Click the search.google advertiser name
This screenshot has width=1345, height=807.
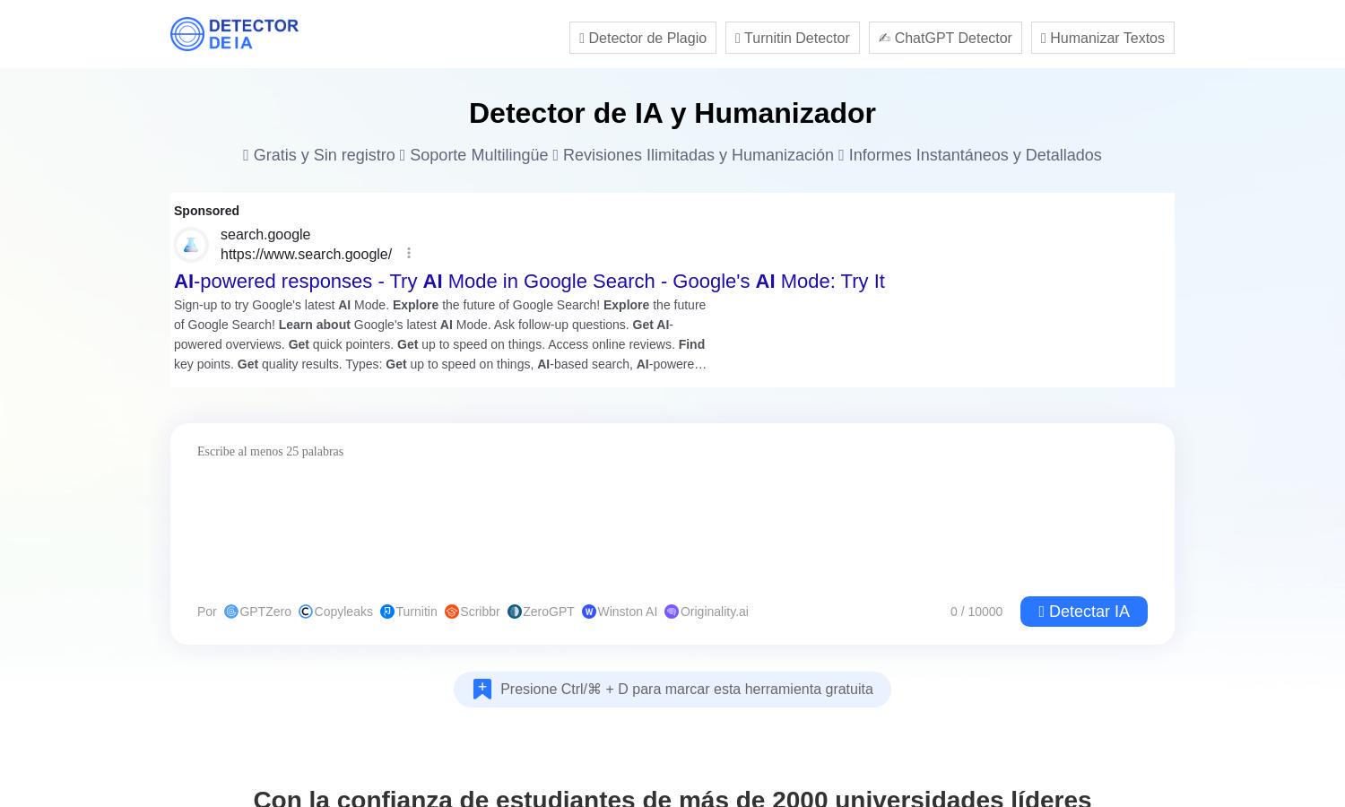pyautogui.click(x=265, y=235)
